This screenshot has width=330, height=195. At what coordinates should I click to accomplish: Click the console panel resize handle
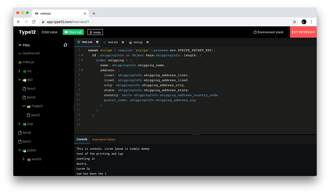(x=196, y=134)
